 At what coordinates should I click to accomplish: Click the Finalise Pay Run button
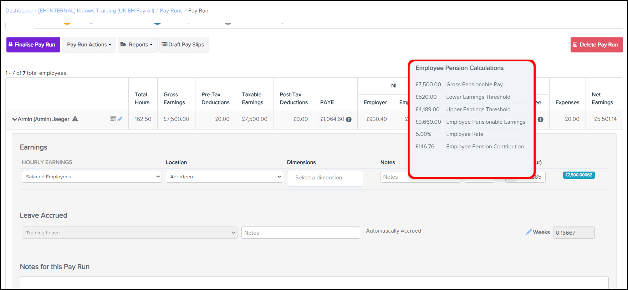click(33, 45)
